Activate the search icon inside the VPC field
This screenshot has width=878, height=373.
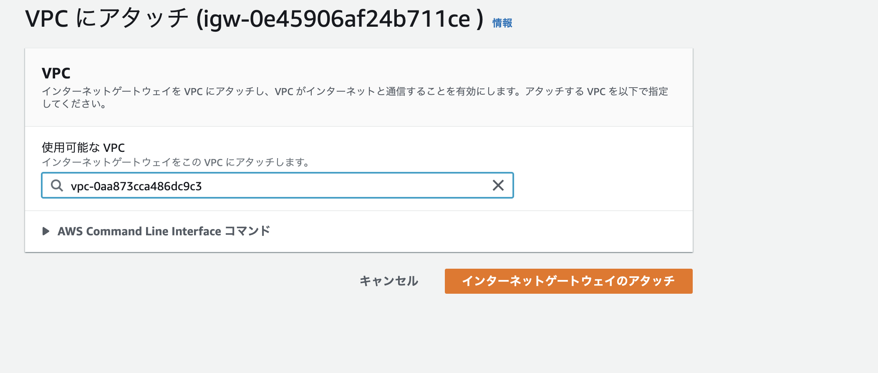pyautogui.click(x=57, y=185)
